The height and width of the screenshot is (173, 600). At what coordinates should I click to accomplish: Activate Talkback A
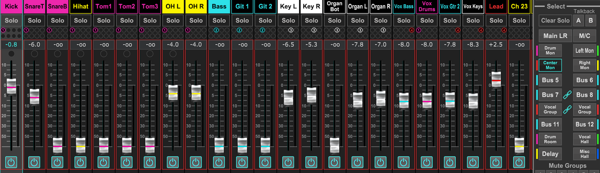click(578, 21)
